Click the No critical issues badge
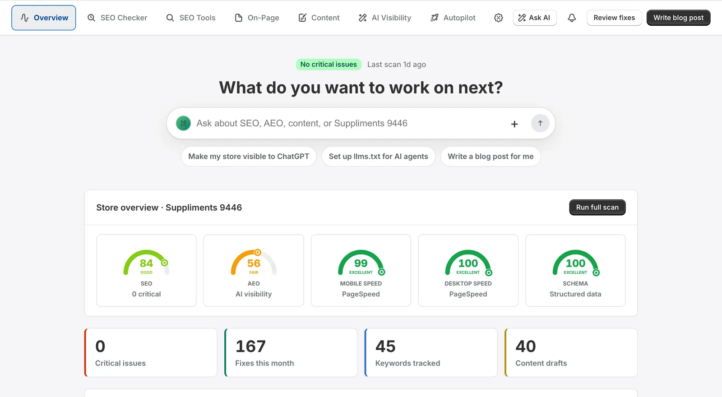722x397 pixels. pos(329,65)
